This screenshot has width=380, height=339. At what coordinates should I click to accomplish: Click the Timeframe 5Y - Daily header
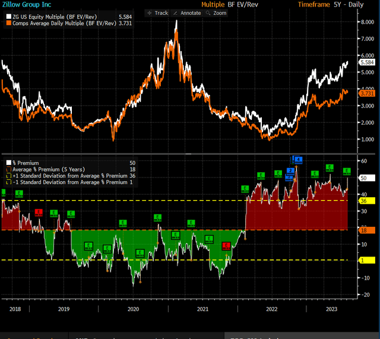(x=331, y=5)
